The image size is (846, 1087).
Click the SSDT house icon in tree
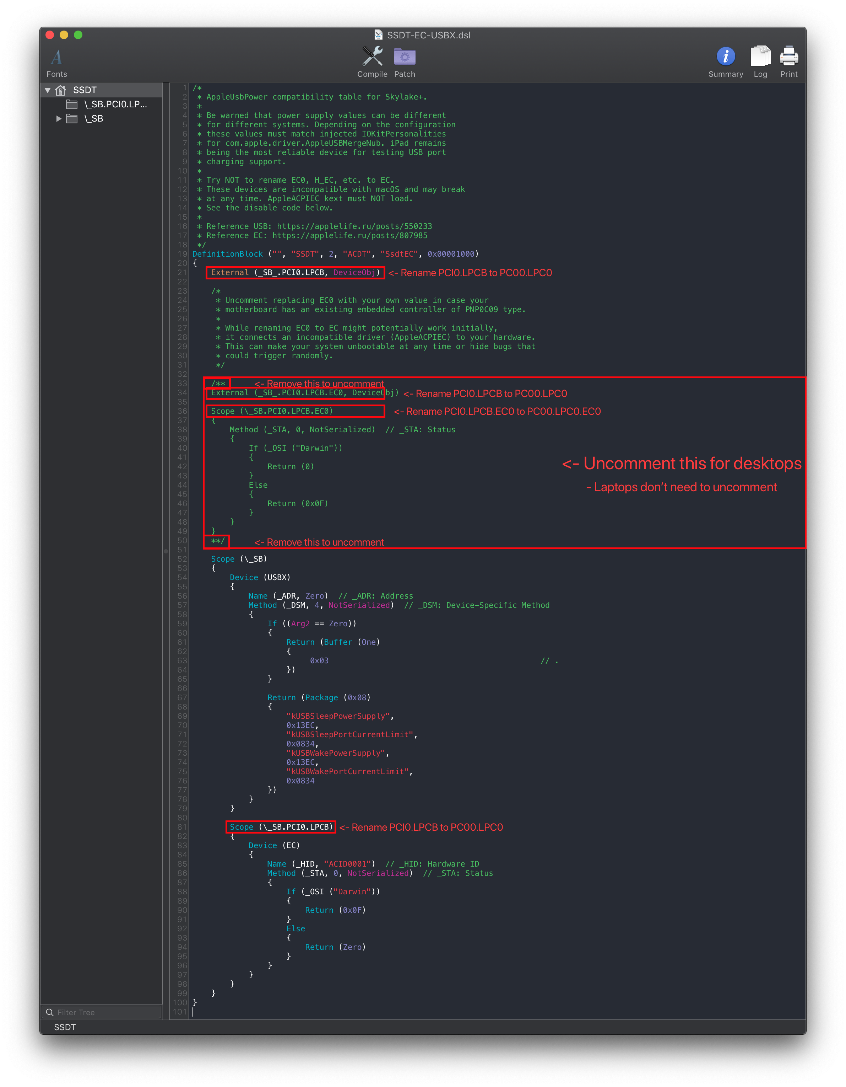(x=61, y=90)
